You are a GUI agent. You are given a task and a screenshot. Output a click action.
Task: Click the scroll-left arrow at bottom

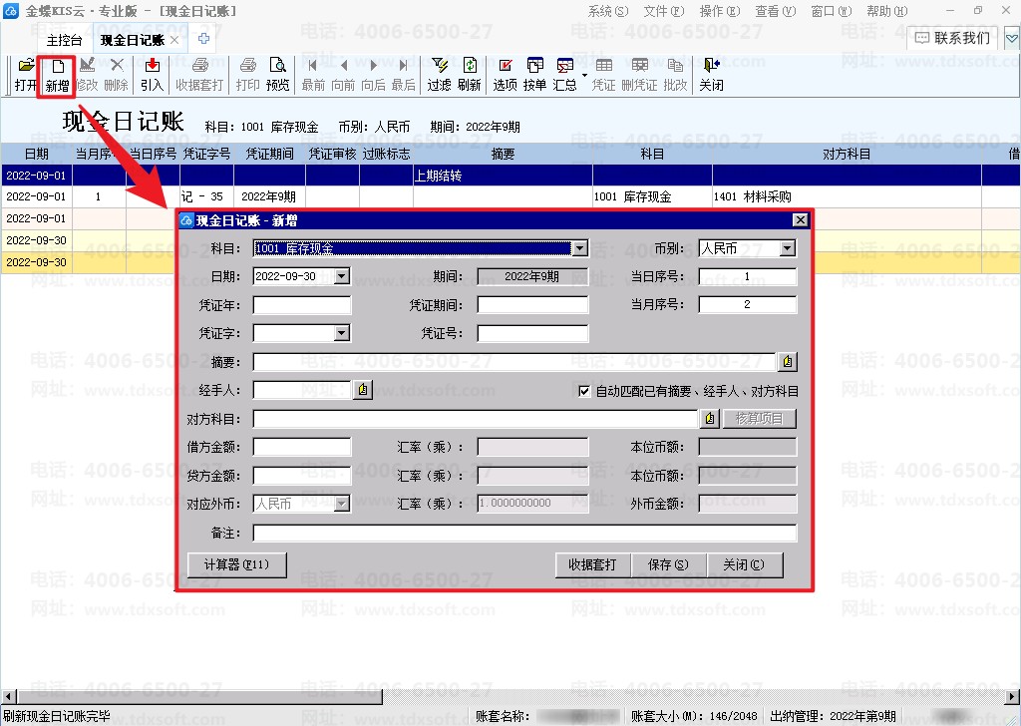[x=8, y=697]
